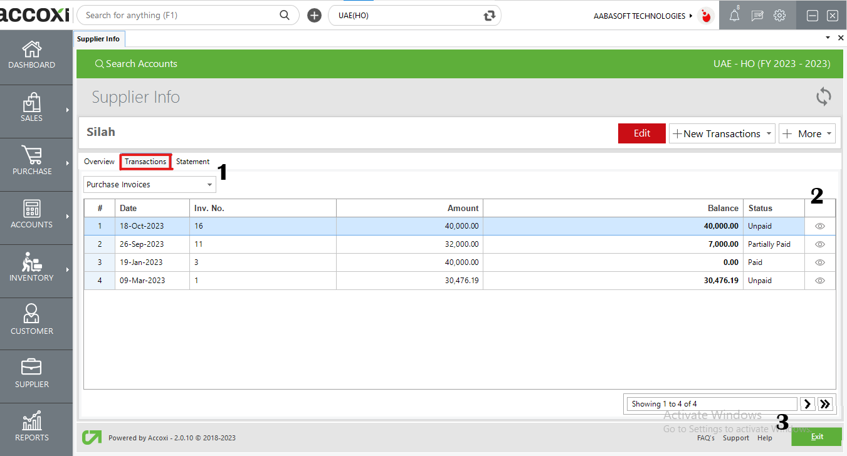Open the Statement tab
Screen dimensions: 847x456
tap(192, 161)
